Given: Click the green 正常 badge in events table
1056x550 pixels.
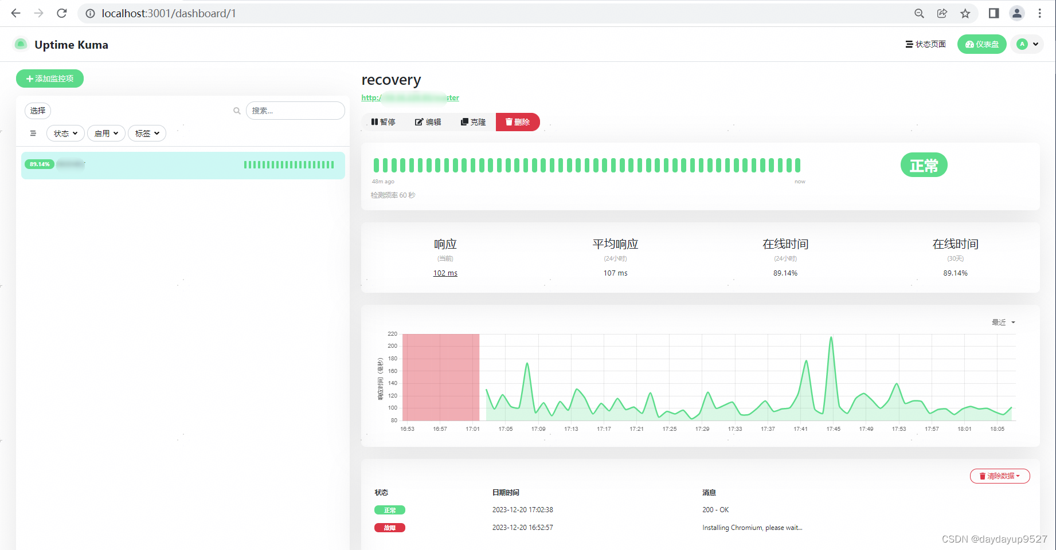Looking at the screenshot, I should click(390, 510).
